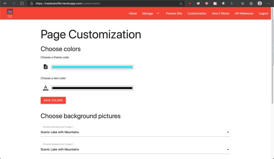Expand Choose Background Image 2 dropdown
The height and width of the screenshot is (159, 274).
click(135, 149)
